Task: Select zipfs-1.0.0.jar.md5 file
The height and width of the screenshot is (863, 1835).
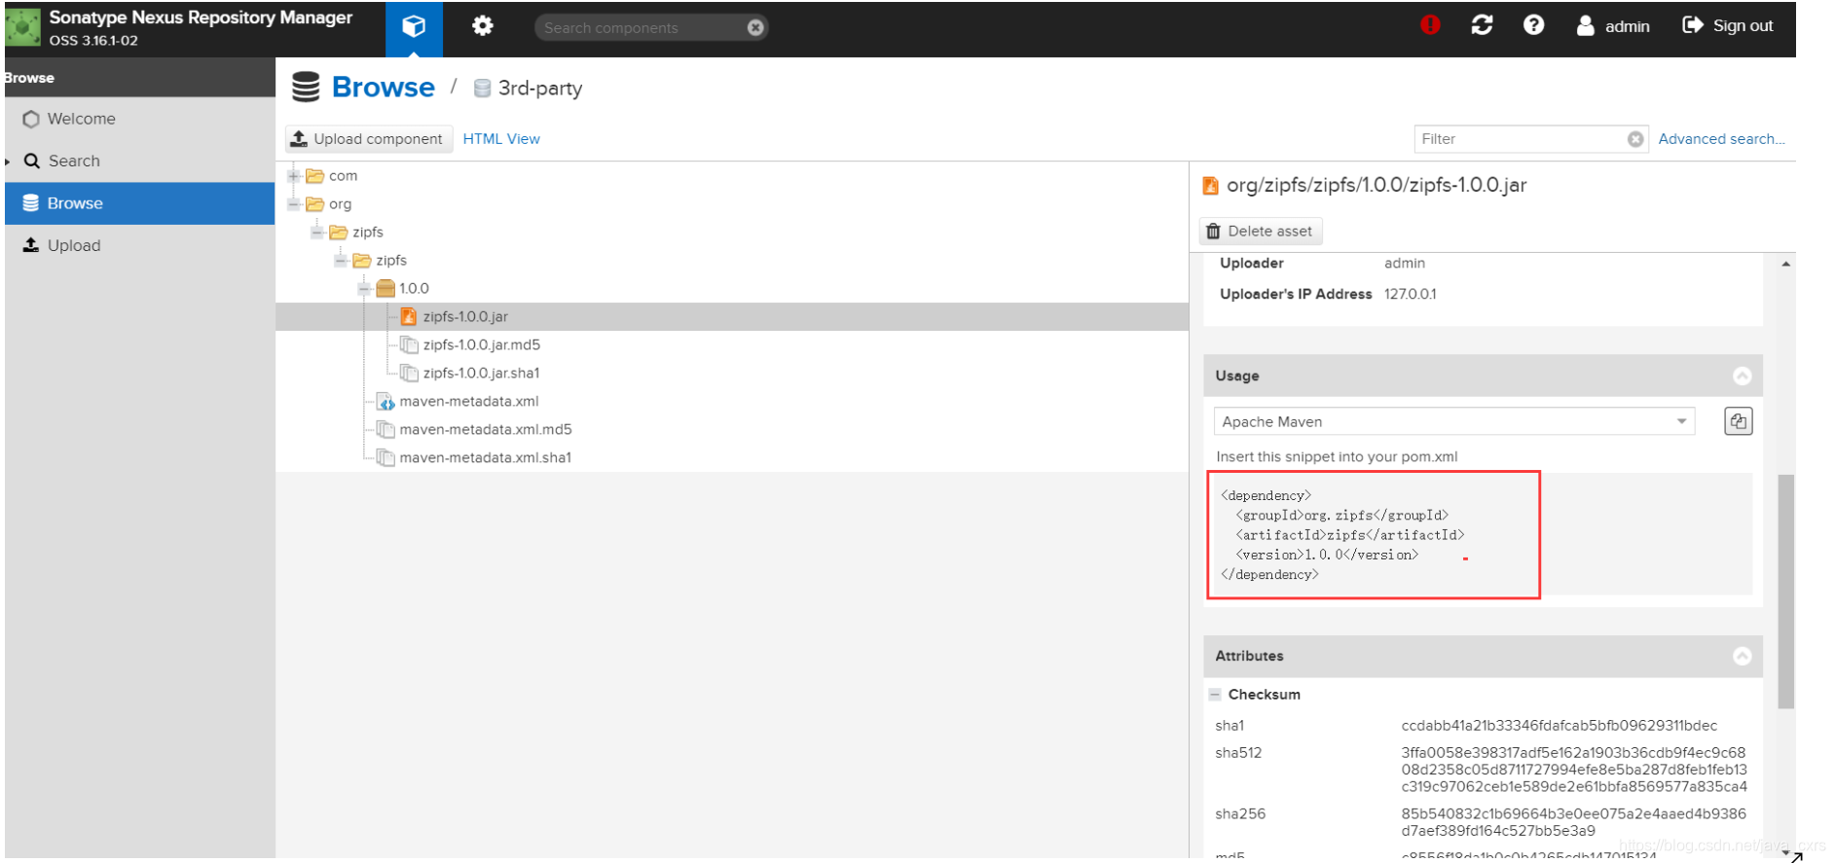Action: pos(481,345)
